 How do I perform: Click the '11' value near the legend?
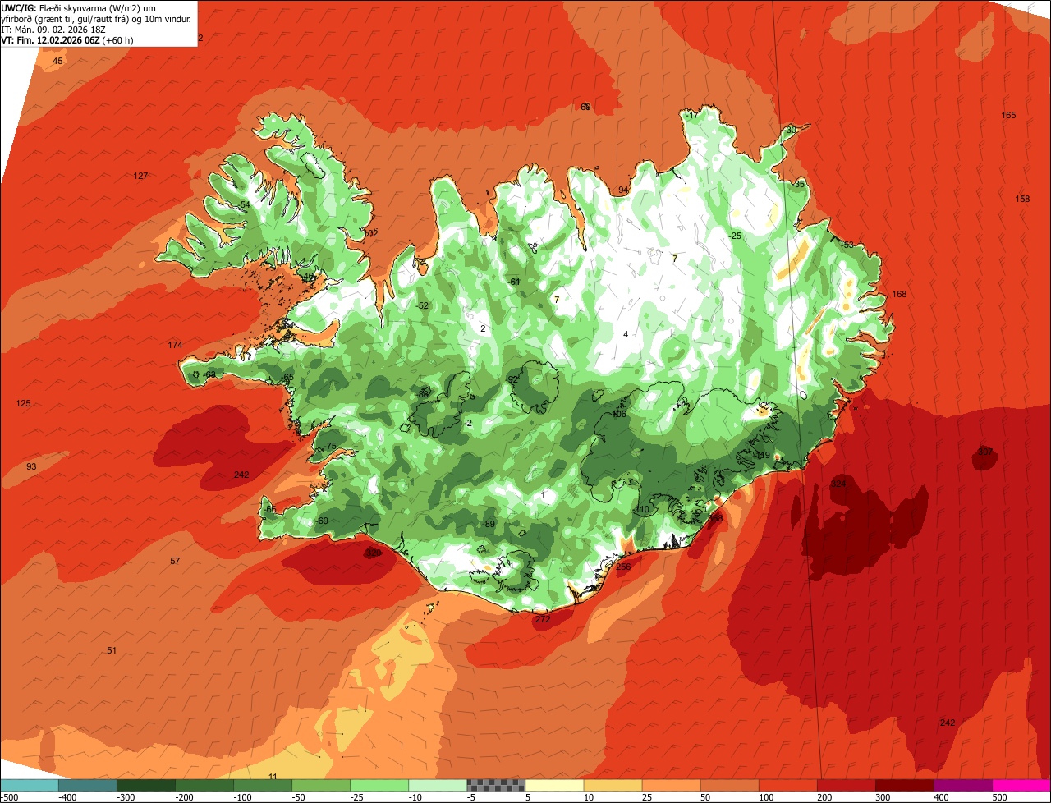click(273, 777)
